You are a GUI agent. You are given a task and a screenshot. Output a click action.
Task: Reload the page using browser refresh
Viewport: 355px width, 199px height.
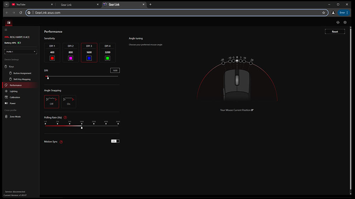(21, 12)
